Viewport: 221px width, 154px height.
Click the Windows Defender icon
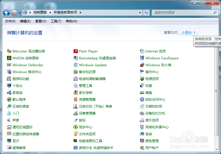point(9,65)
